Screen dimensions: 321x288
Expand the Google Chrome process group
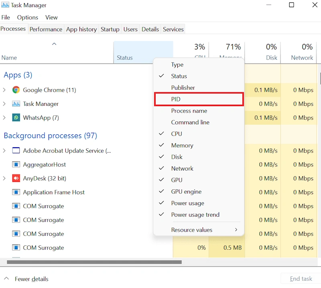tap(4, 90)
